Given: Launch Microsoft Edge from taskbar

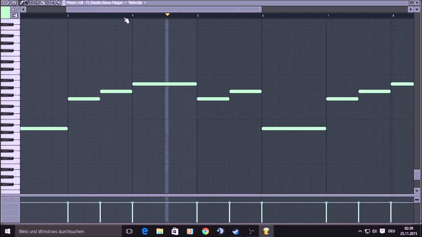Looking at the screenshot, I should (145, 231).
